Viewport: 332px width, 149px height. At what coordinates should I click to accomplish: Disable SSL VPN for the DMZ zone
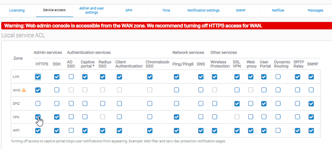tap(237, 103)
